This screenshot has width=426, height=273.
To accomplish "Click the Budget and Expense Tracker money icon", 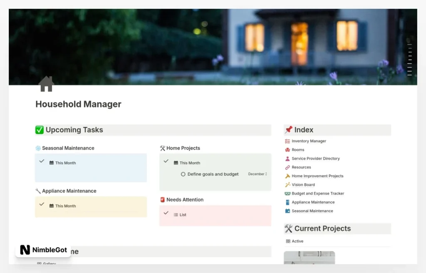I will (x=287, y=193).
